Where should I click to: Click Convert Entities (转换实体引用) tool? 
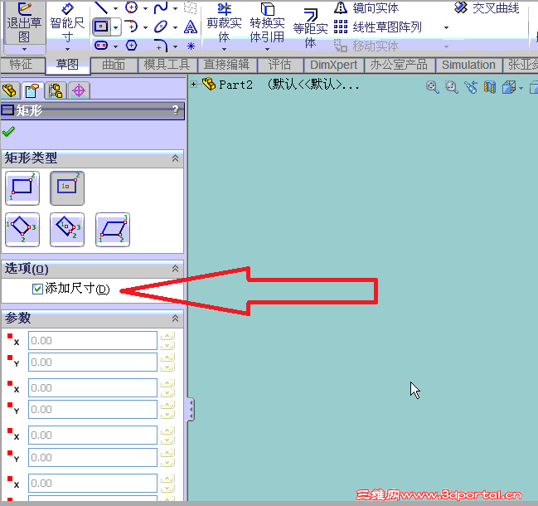(x=267, y=25)
